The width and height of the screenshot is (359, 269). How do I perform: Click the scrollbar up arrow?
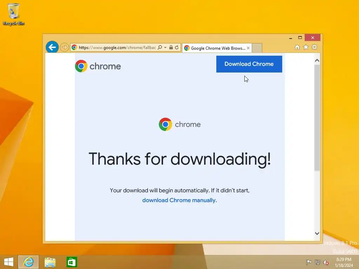[317, 61]
